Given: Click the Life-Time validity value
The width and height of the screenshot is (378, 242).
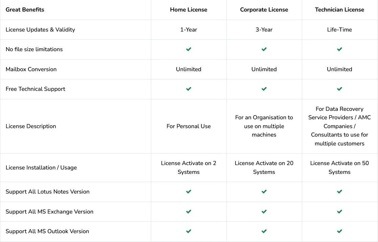Looking at the screenshot, I should pyautogui.click(x=339, y=29).
